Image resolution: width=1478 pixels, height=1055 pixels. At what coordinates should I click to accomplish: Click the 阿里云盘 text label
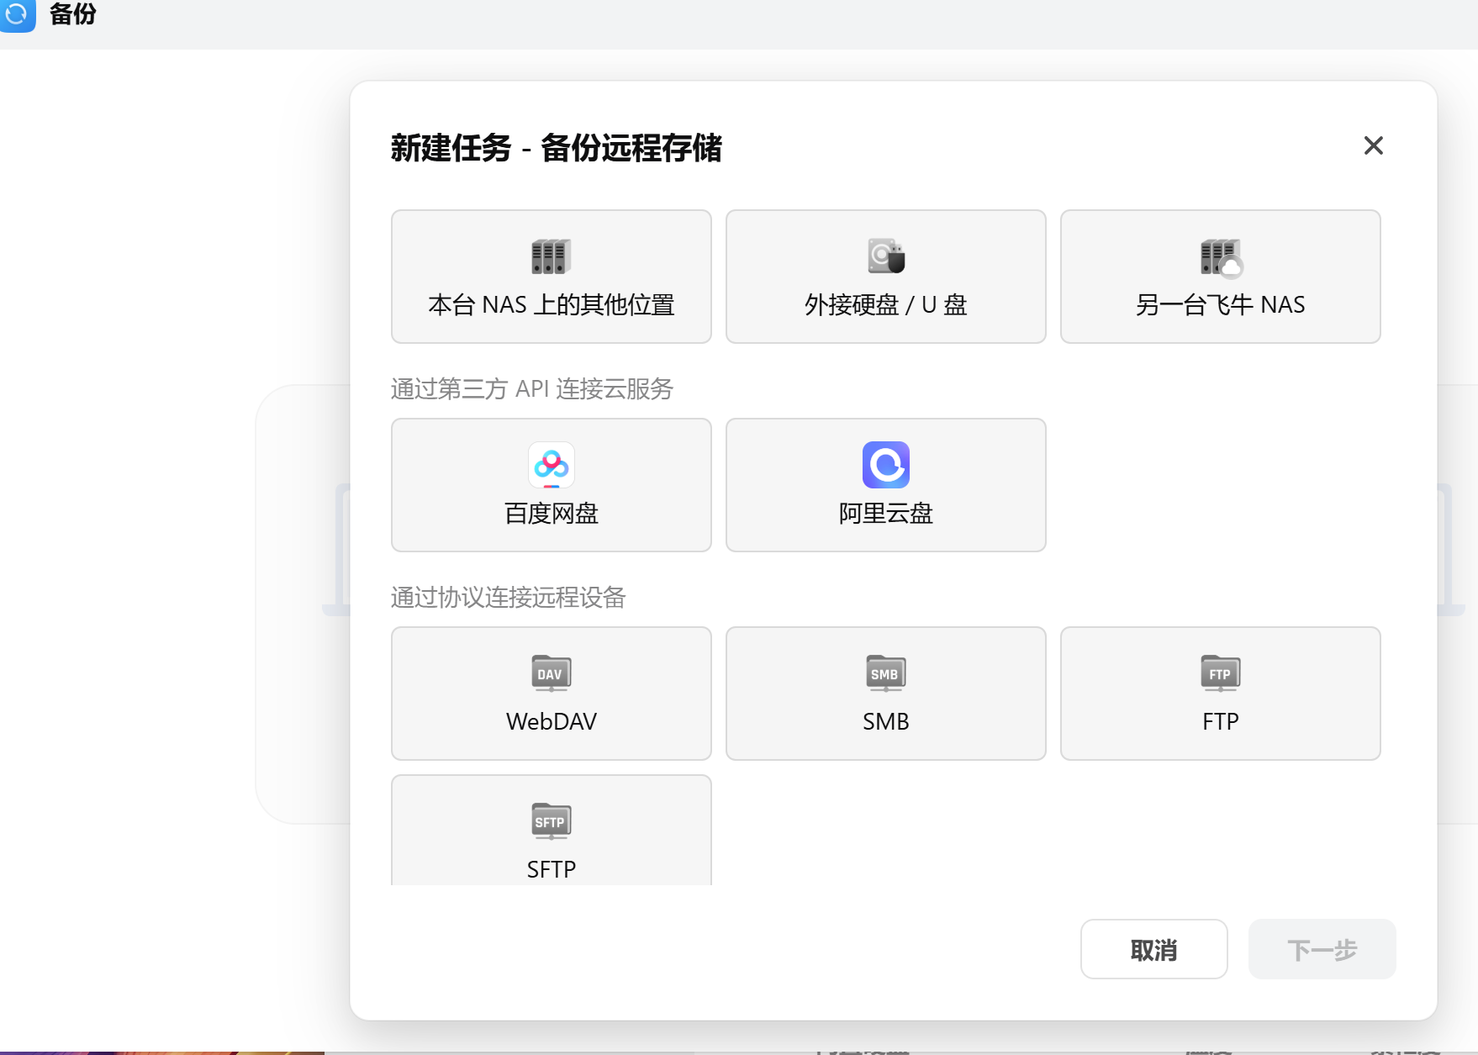coord(886,514)
